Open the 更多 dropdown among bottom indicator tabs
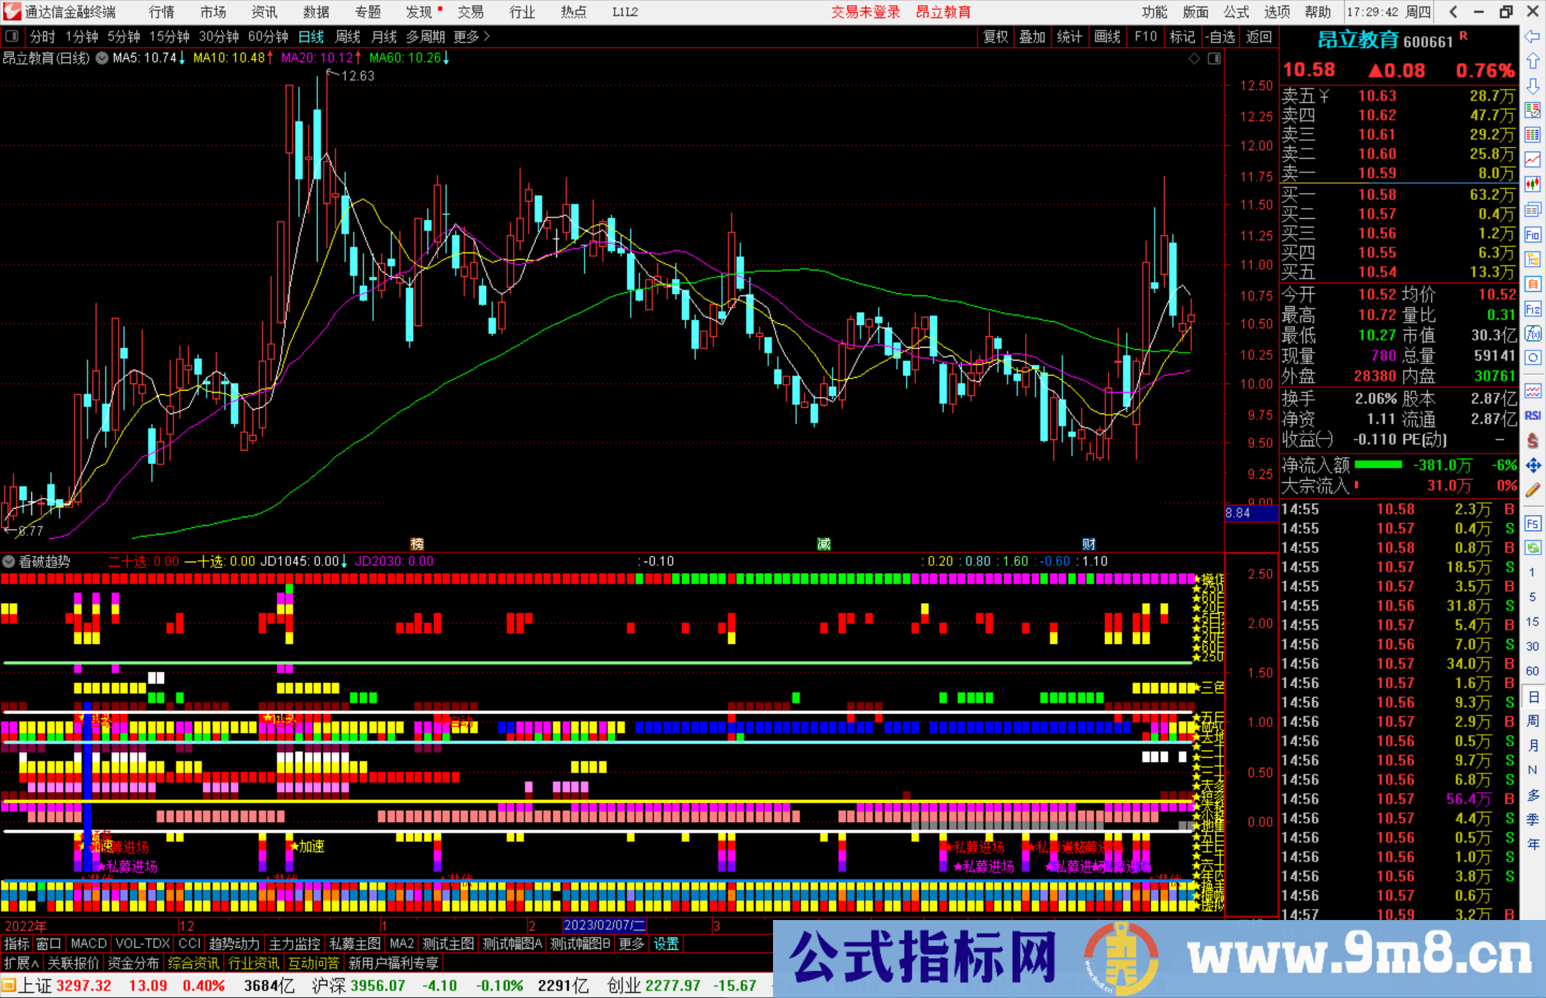The width and height of the screenshot is (1546, 998). pos(631,944)
